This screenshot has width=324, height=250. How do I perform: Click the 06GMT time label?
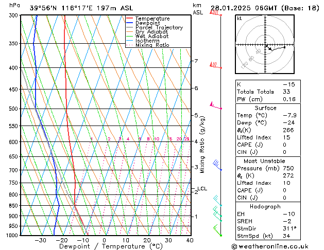[266, 8]
